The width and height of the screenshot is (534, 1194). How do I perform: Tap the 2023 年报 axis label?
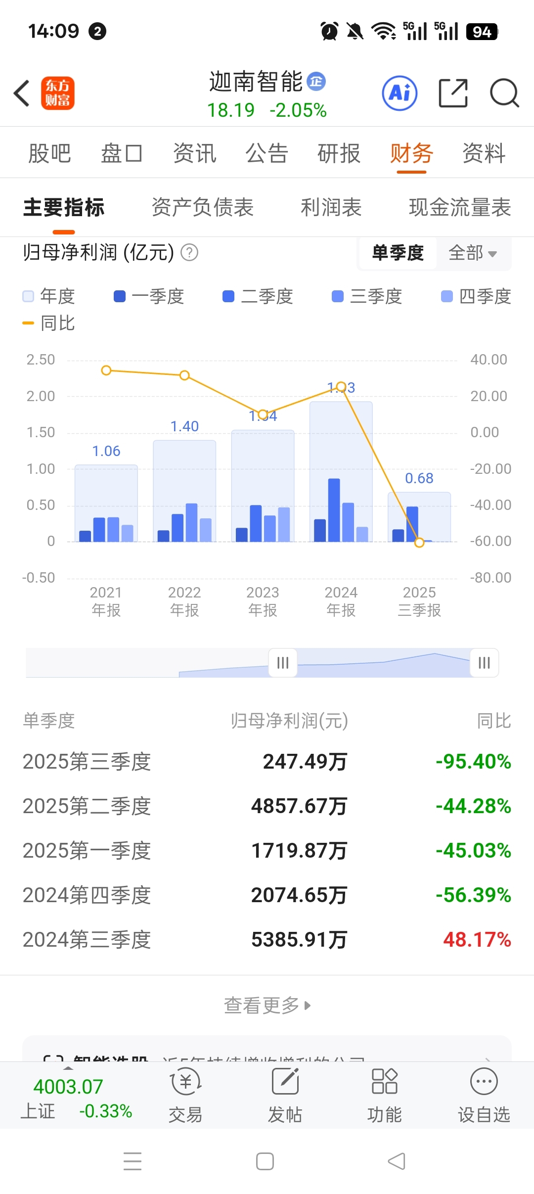263,601
